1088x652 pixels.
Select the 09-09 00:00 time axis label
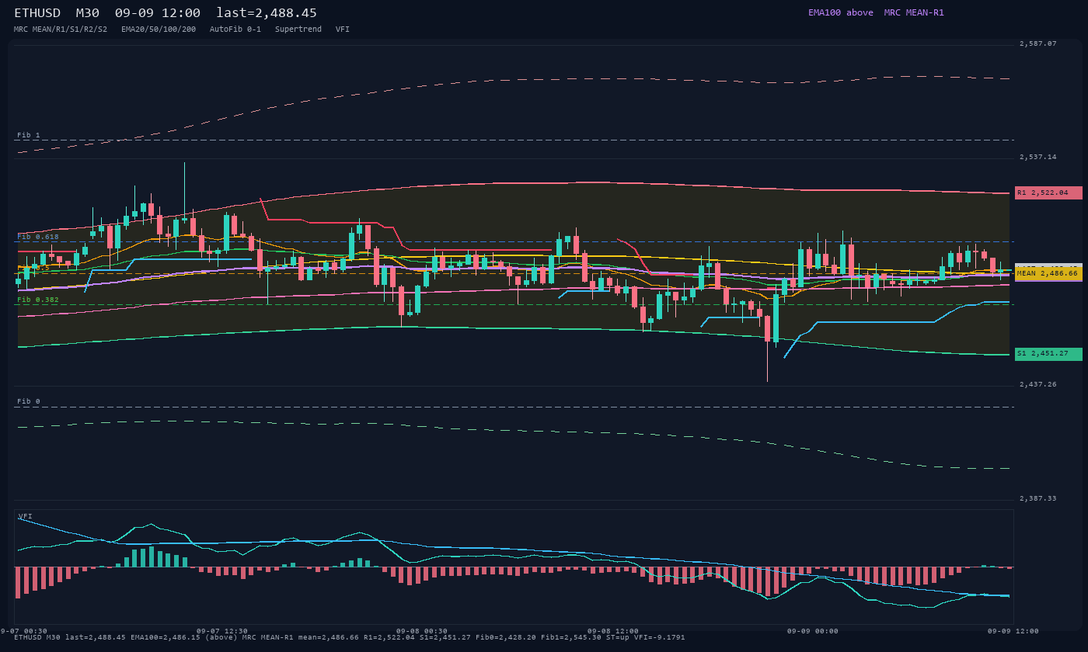point(813,631)
